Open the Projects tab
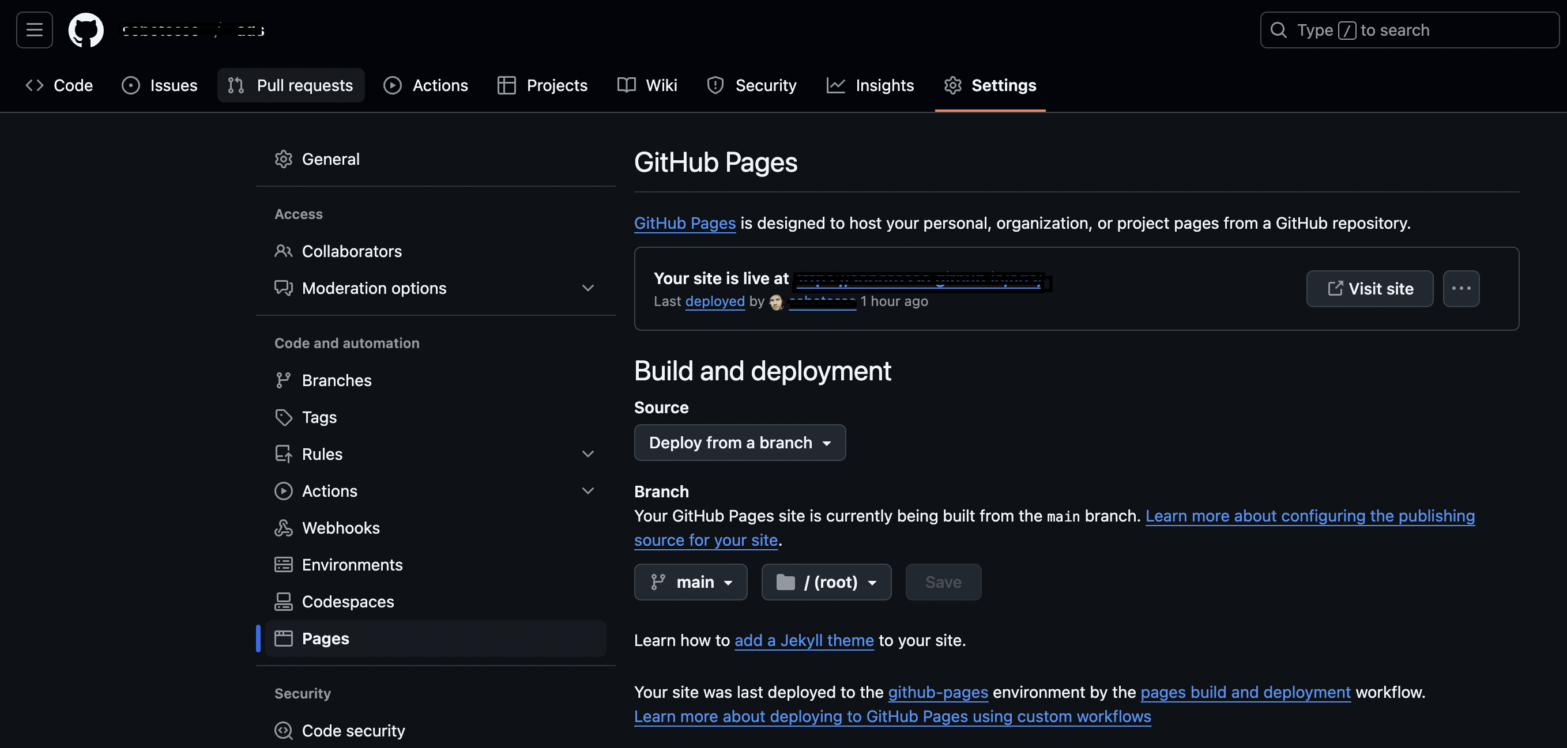 [543, 85]
